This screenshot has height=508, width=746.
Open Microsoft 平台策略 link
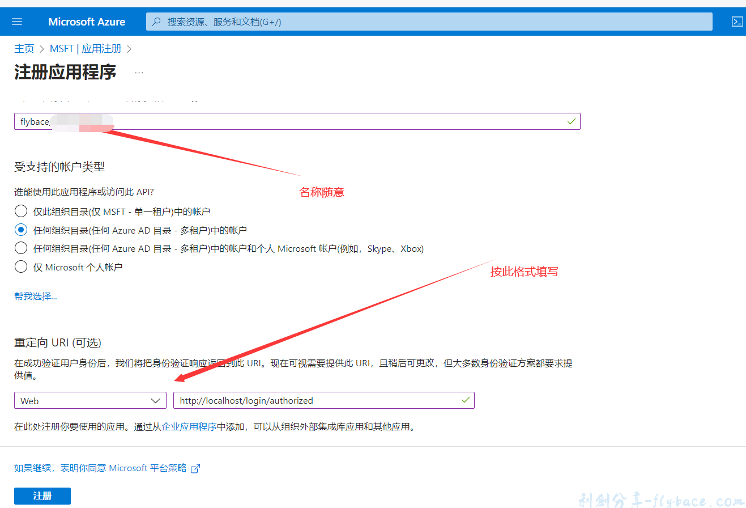147,468
